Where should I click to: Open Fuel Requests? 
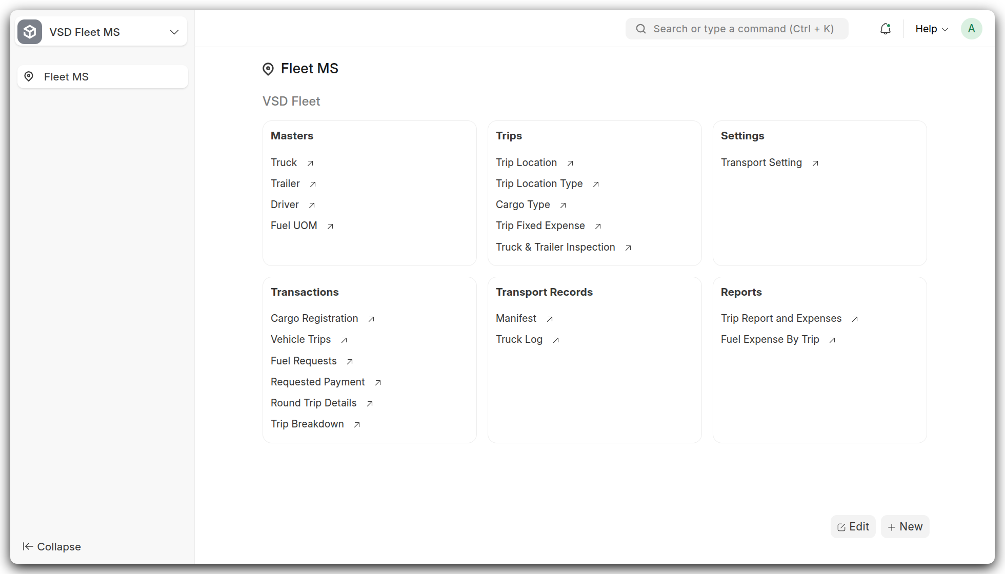tap(304, 361)
